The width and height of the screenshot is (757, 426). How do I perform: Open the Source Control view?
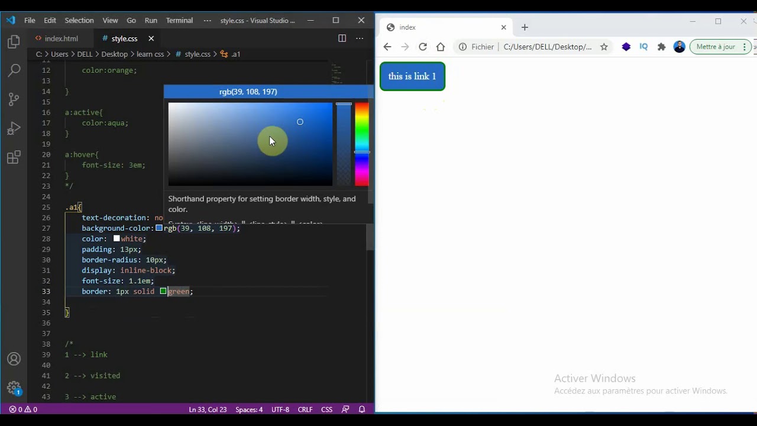coord(14,99)
